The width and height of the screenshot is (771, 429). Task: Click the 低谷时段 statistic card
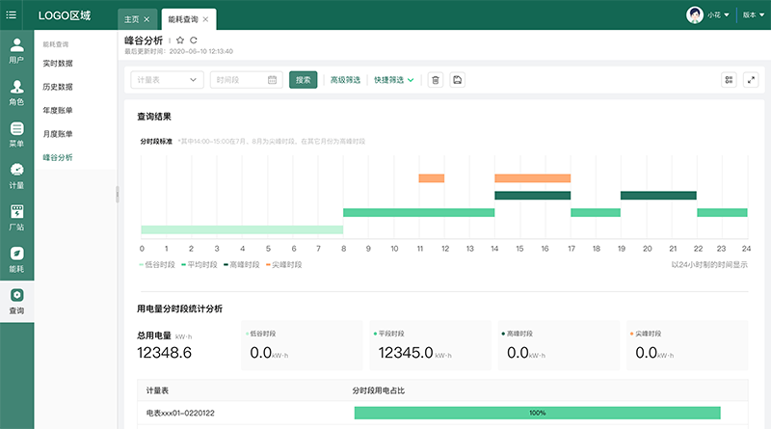coord(302,345)
